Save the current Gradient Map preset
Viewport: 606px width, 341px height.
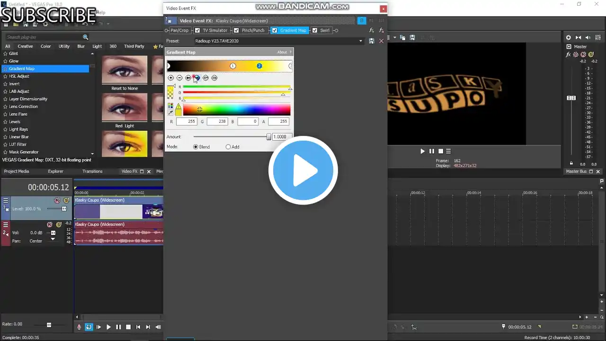(372, 41)
